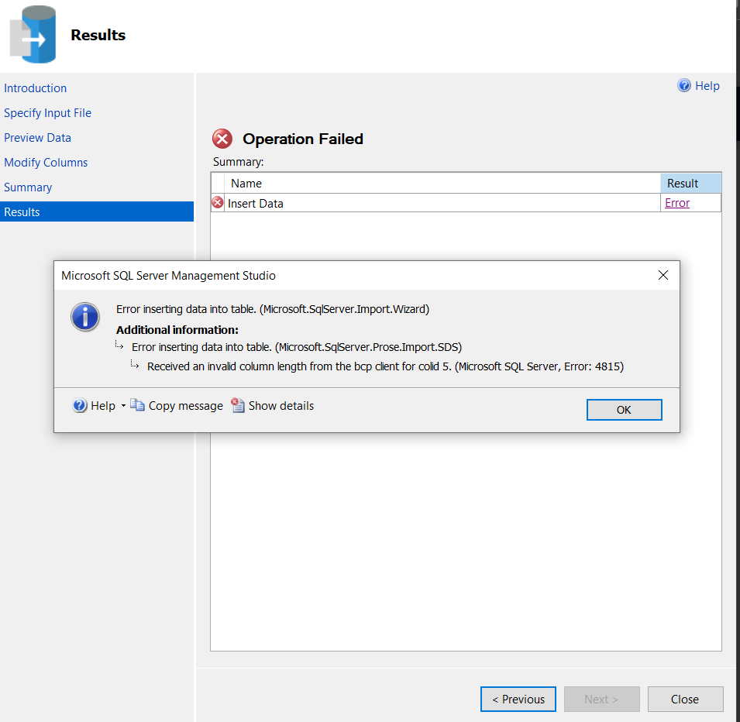Screen dimensions: 740x722
Task: Click the Help icon at top right
Action: click(684, 85)
